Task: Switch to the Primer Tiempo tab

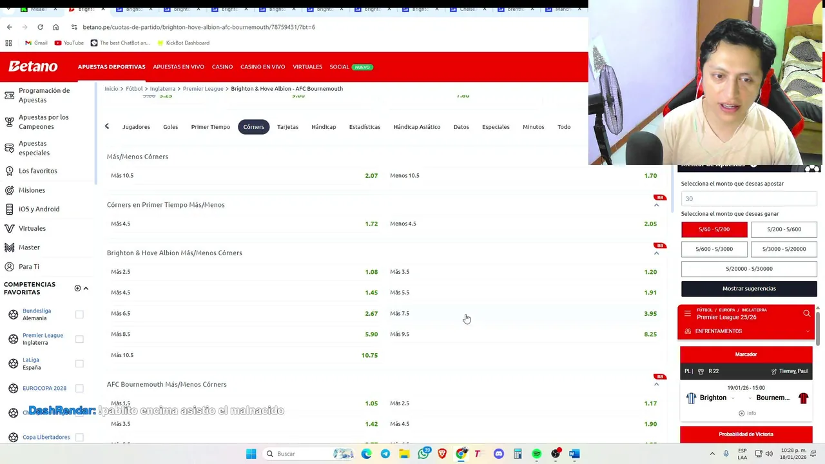Action: pyautogui.click(x=210, y=127)
